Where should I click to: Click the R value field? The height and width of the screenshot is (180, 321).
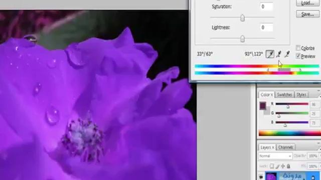click(x=314, y=104)
